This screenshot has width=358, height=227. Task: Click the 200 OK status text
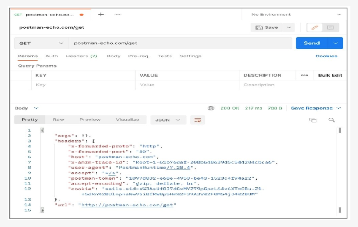click(x=230, y=108)
